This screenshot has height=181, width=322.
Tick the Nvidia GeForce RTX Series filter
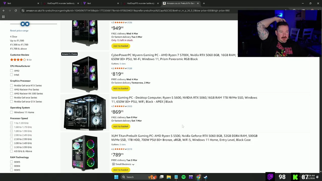coord(12,85)
